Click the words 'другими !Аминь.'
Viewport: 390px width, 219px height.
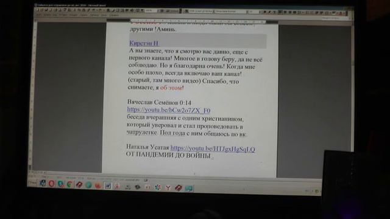tap(153, 29)
